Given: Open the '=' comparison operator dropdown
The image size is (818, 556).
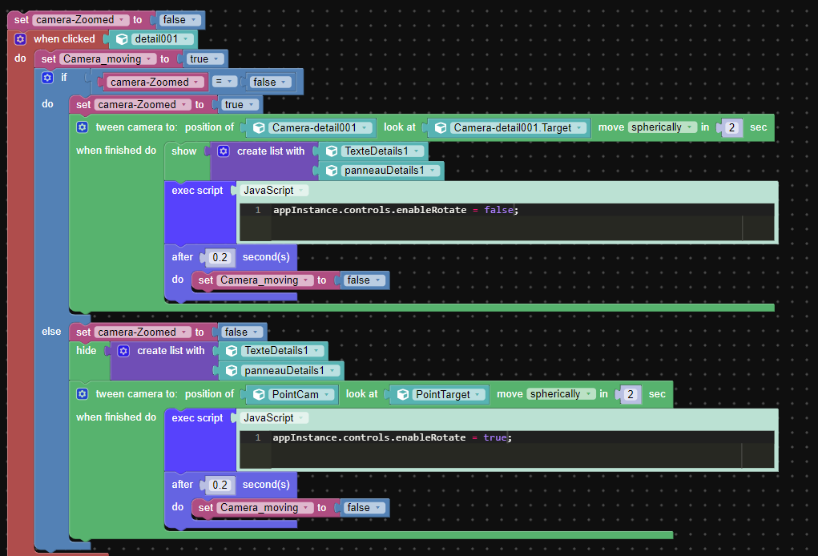Looking at the screenshot, I should (x=224, y=82).
